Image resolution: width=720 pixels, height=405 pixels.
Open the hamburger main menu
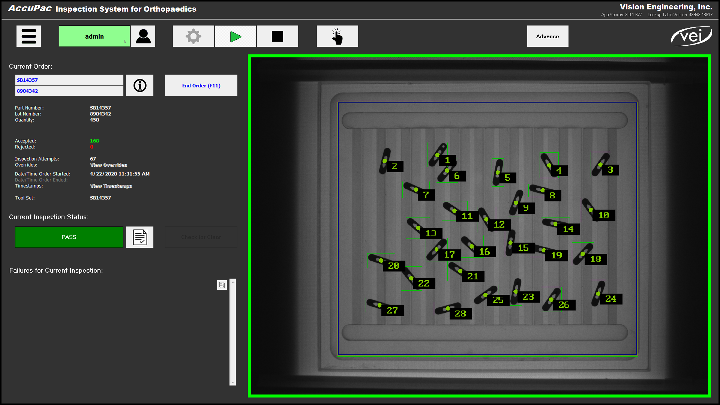[28, 36]
